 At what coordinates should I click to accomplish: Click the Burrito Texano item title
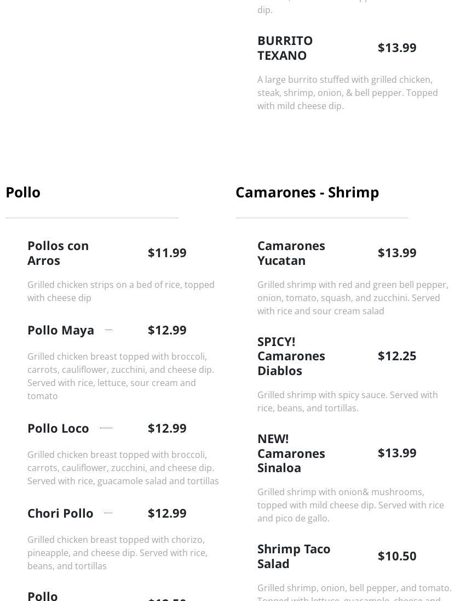coord(285,48)
